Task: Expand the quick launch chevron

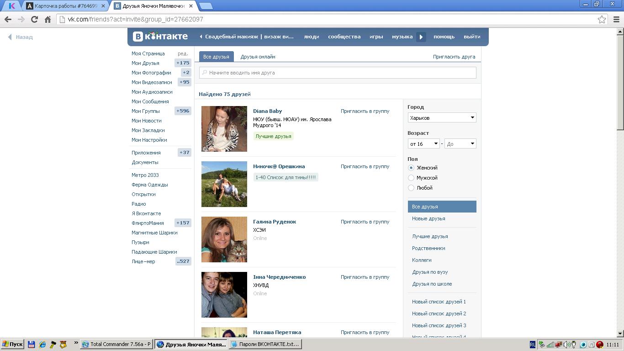Action: click(x=76, y=343)
